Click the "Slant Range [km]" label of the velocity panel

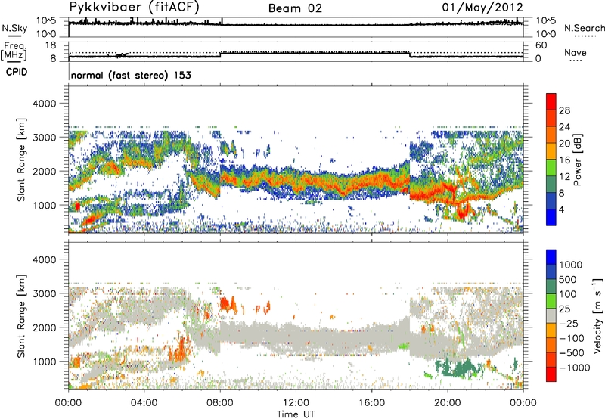pos(21,316)
